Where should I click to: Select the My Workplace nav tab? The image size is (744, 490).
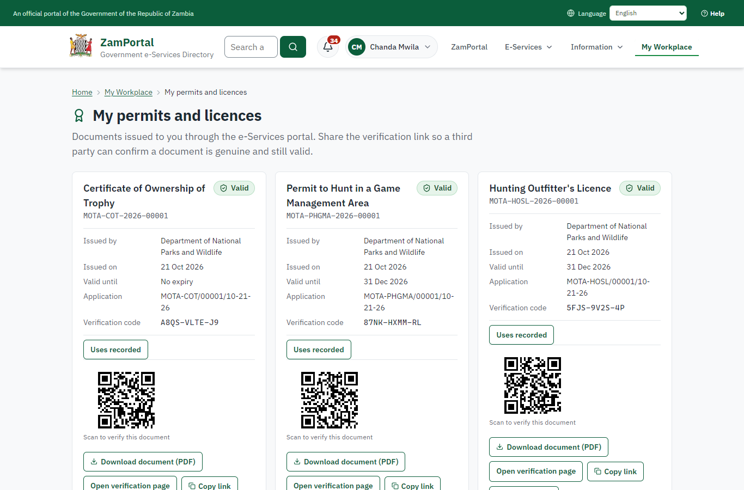tap(667, 47)
